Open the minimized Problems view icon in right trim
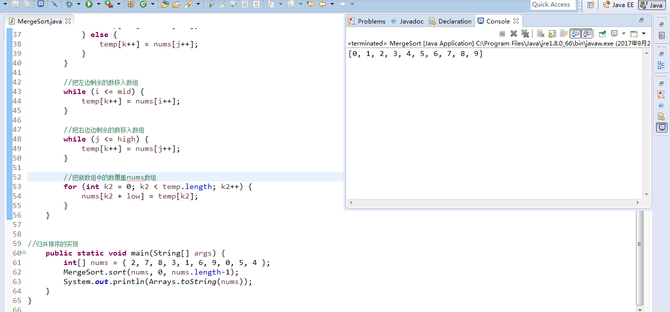This screenshot has width=670, height=312. [661, 94]
